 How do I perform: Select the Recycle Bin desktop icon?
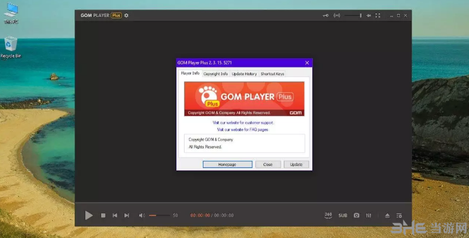[11, 47]
